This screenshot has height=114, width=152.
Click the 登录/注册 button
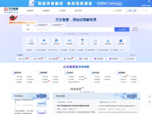pos(132,11)
